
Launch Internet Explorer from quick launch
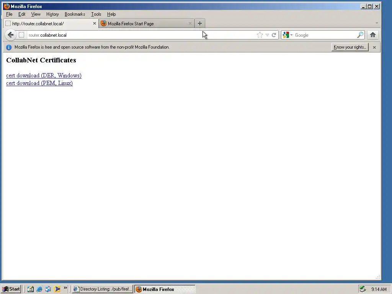(x=39, y=289)
